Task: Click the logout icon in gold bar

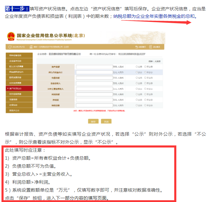Action: point(150,47)
